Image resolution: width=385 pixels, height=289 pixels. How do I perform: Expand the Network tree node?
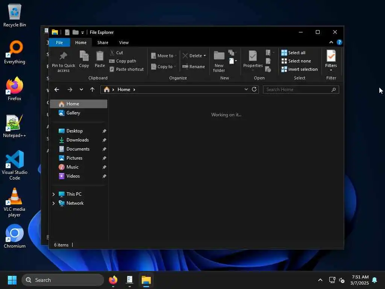[53, 203]
